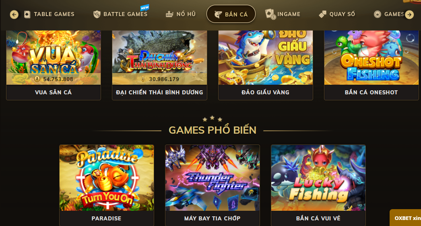Click the dice icon beside Quay Số
This screenshot has width=421, height=226.
tap(322, 14)
